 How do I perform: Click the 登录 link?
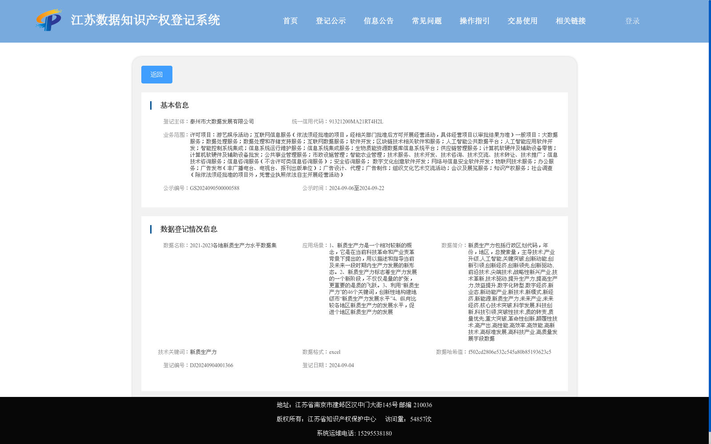[632, 21]
